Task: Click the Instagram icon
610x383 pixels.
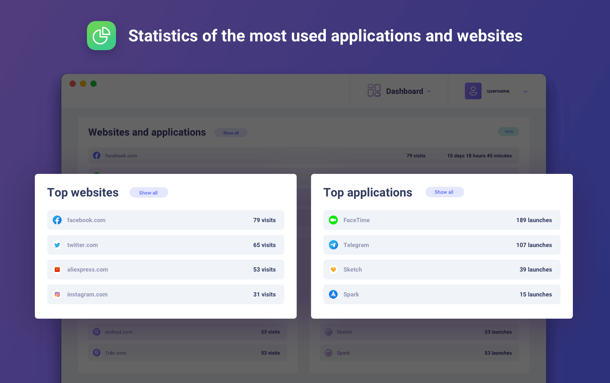Action: [x=57, y=295]
